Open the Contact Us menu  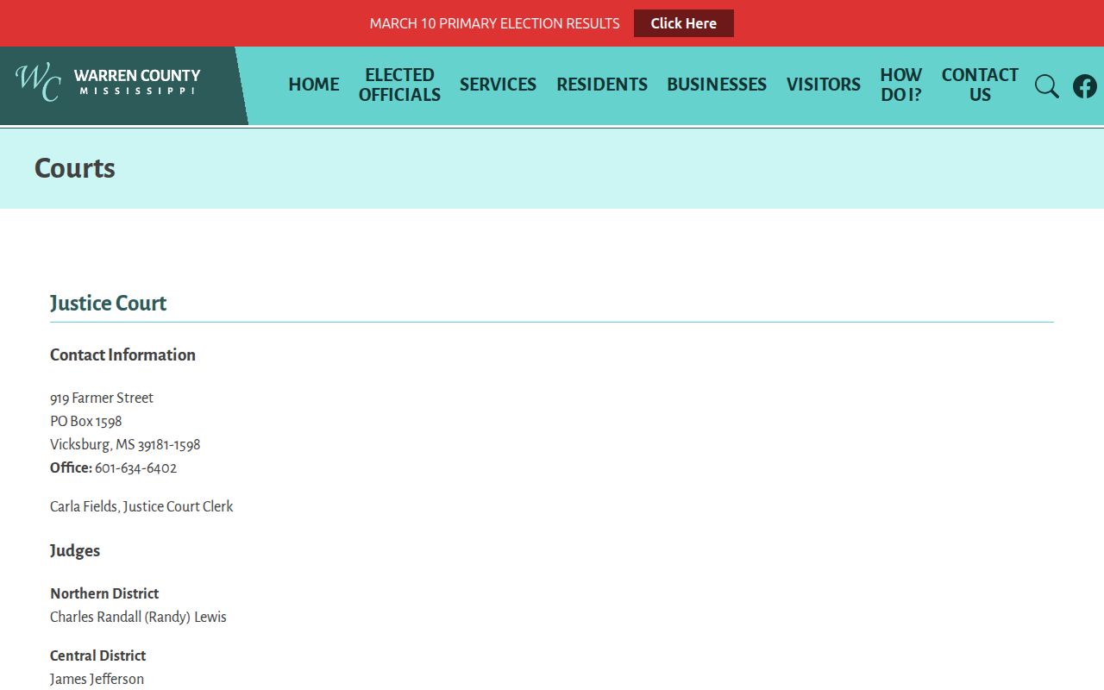coord(980,85)
